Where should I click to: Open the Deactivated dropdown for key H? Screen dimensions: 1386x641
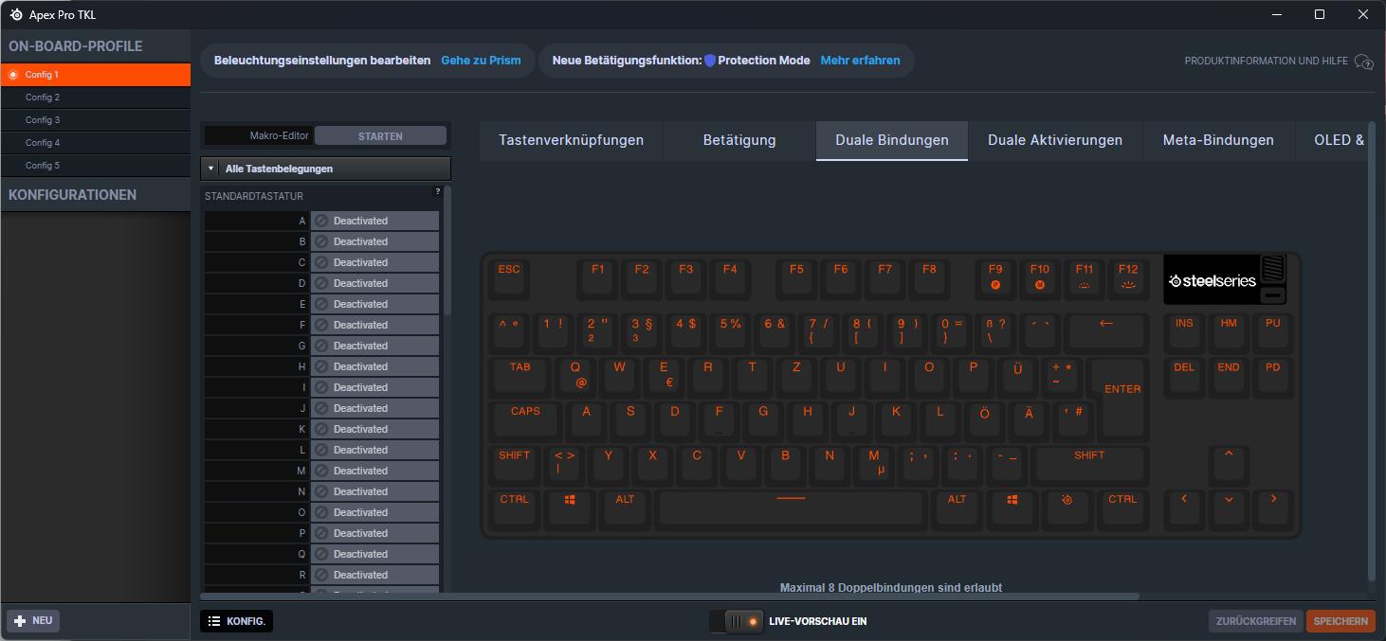click(x=374, y=366)
